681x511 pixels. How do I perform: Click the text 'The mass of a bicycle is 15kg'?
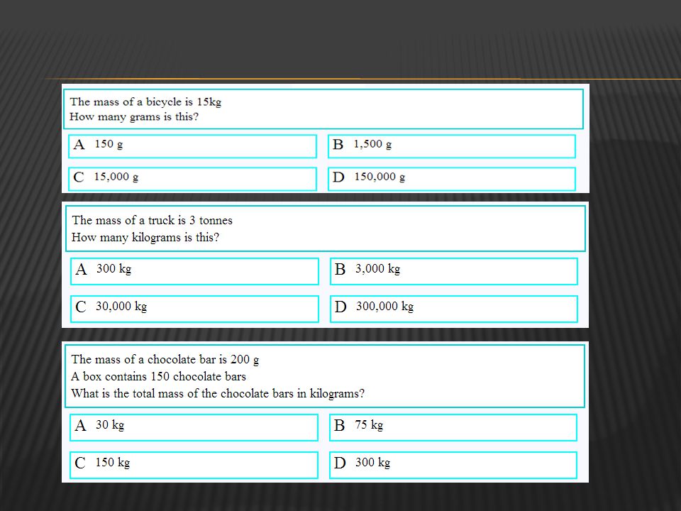click(x=145, y=101)
